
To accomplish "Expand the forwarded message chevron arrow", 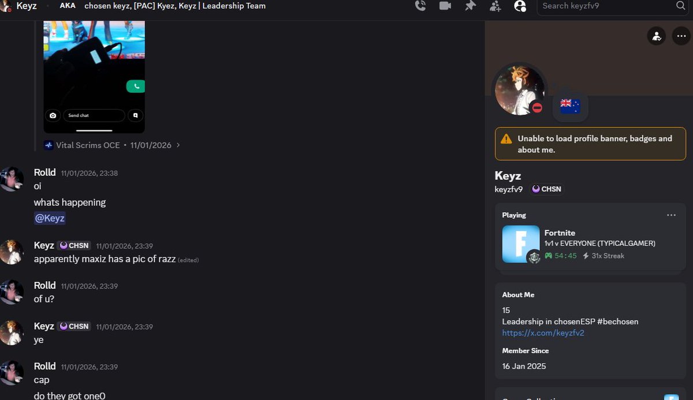I will (x=178, y=145).
